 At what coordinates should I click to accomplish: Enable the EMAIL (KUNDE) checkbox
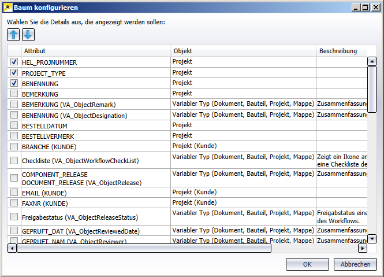[14, 193]
